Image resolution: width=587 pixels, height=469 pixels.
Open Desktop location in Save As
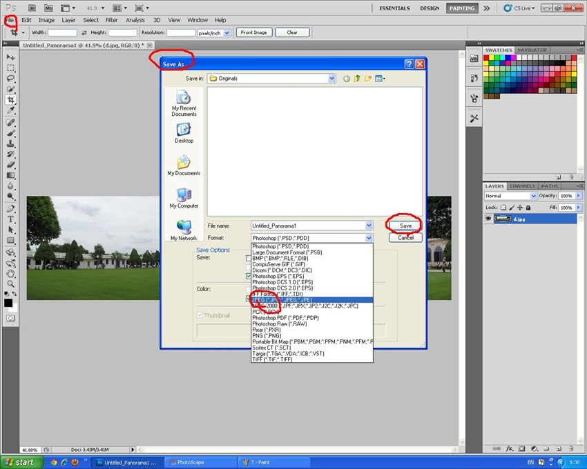coord(184,133)
